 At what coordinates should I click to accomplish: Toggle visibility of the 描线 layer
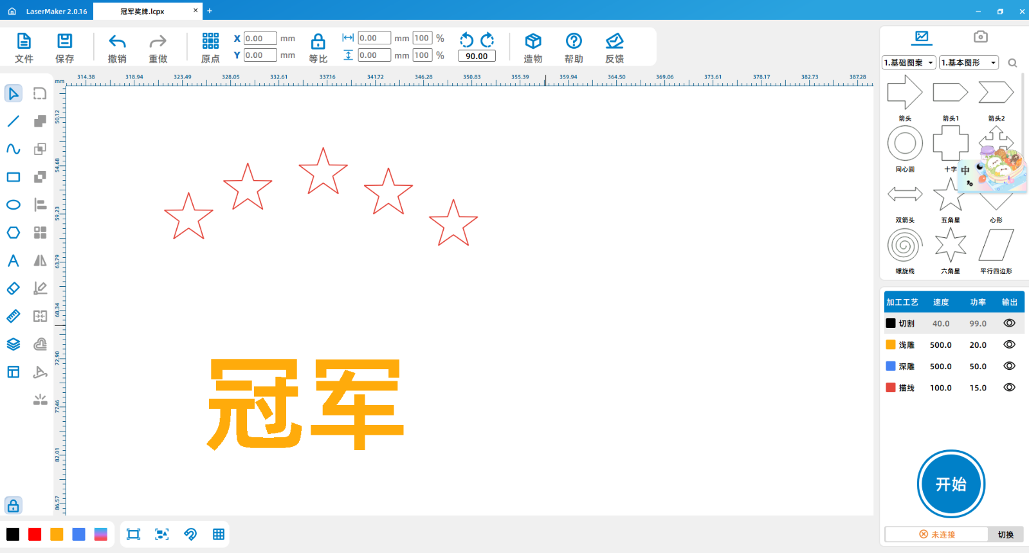tap(1009, 388)
